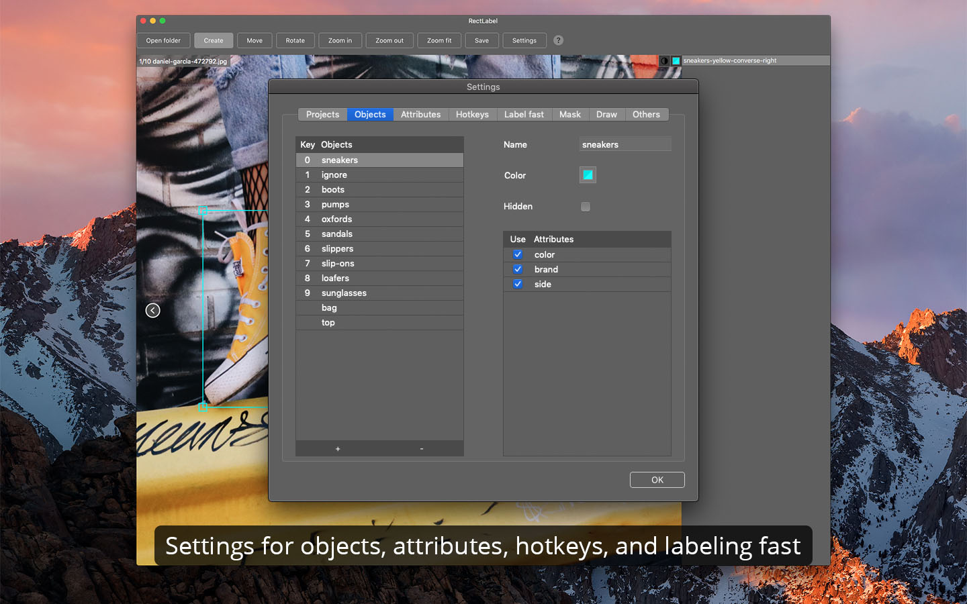Image resolution: width=967 pixels, height=604 pixels.
Task: Disable the side attribute
Action: (518, 284)
